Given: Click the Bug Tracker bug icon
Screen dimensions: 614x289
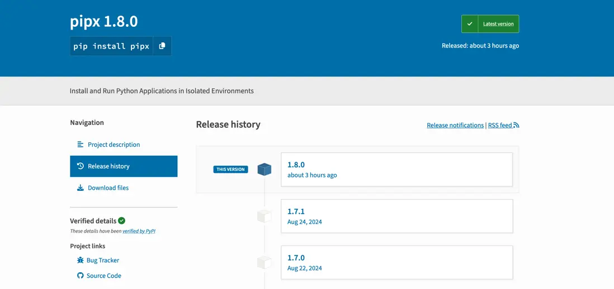Looking at the screenshot, I should [81, 261].
